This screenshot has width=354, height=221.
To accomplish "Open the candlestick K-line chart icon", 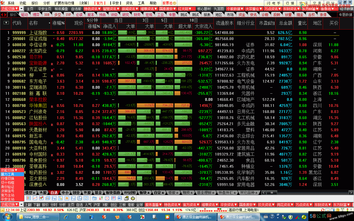I will click(41, 198).
